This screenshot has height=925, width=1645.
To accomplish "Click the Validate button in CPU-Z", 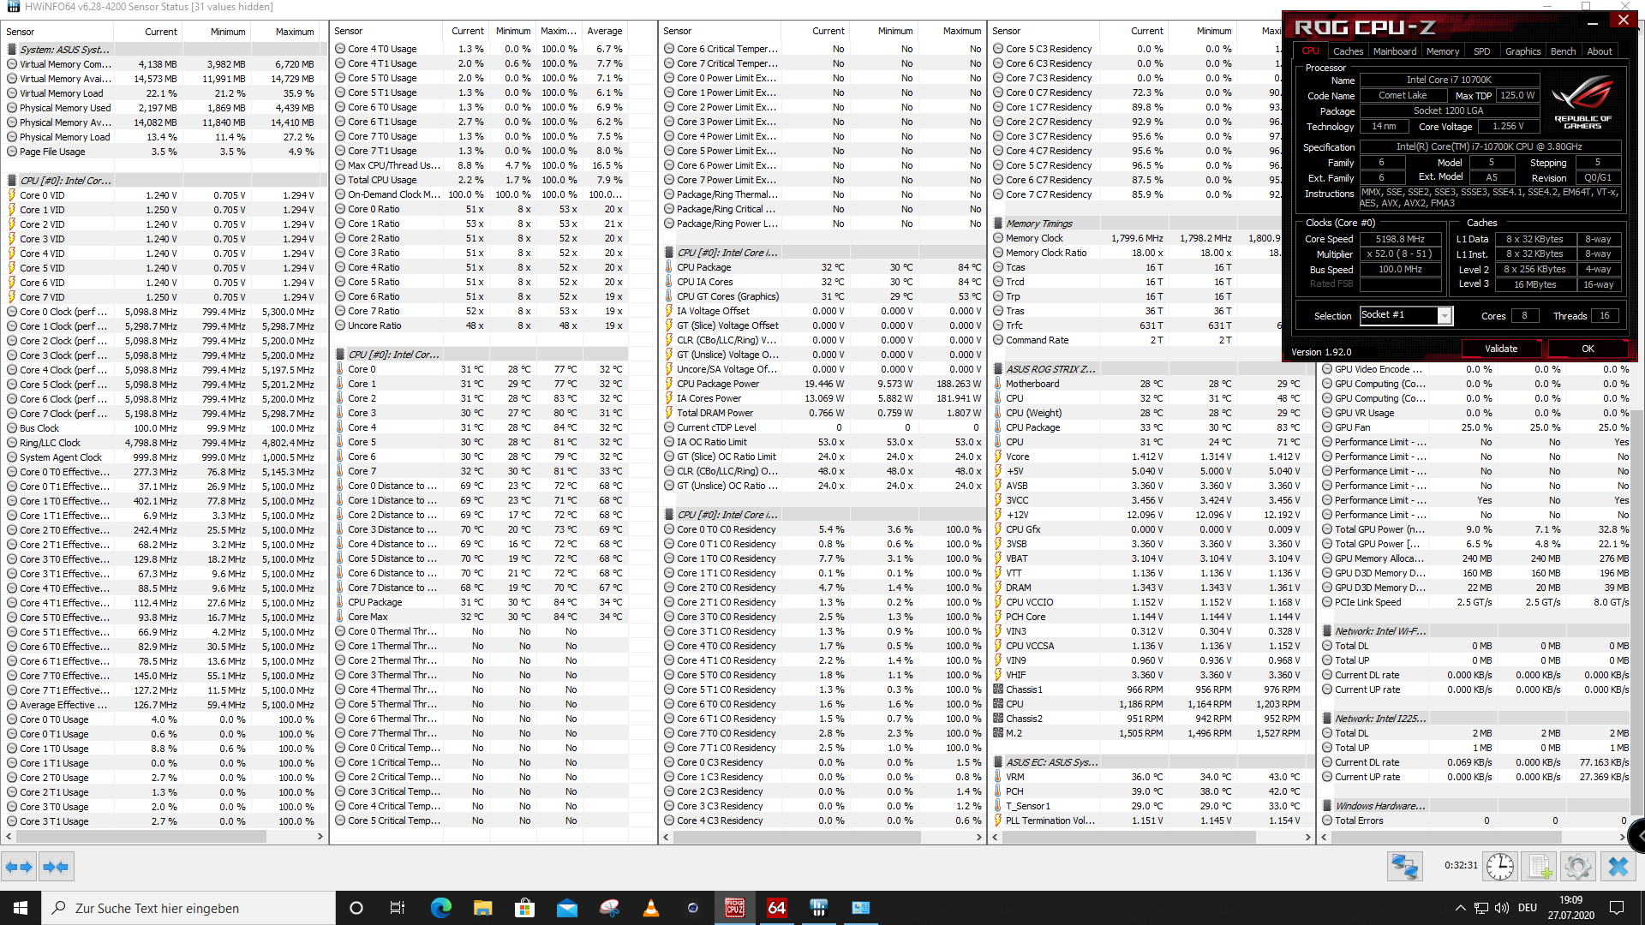I will click(1501, 349).
